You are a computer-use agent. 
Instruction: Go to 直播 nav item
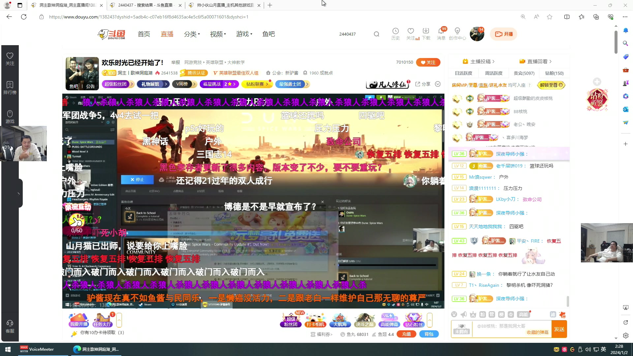(167, 34)
